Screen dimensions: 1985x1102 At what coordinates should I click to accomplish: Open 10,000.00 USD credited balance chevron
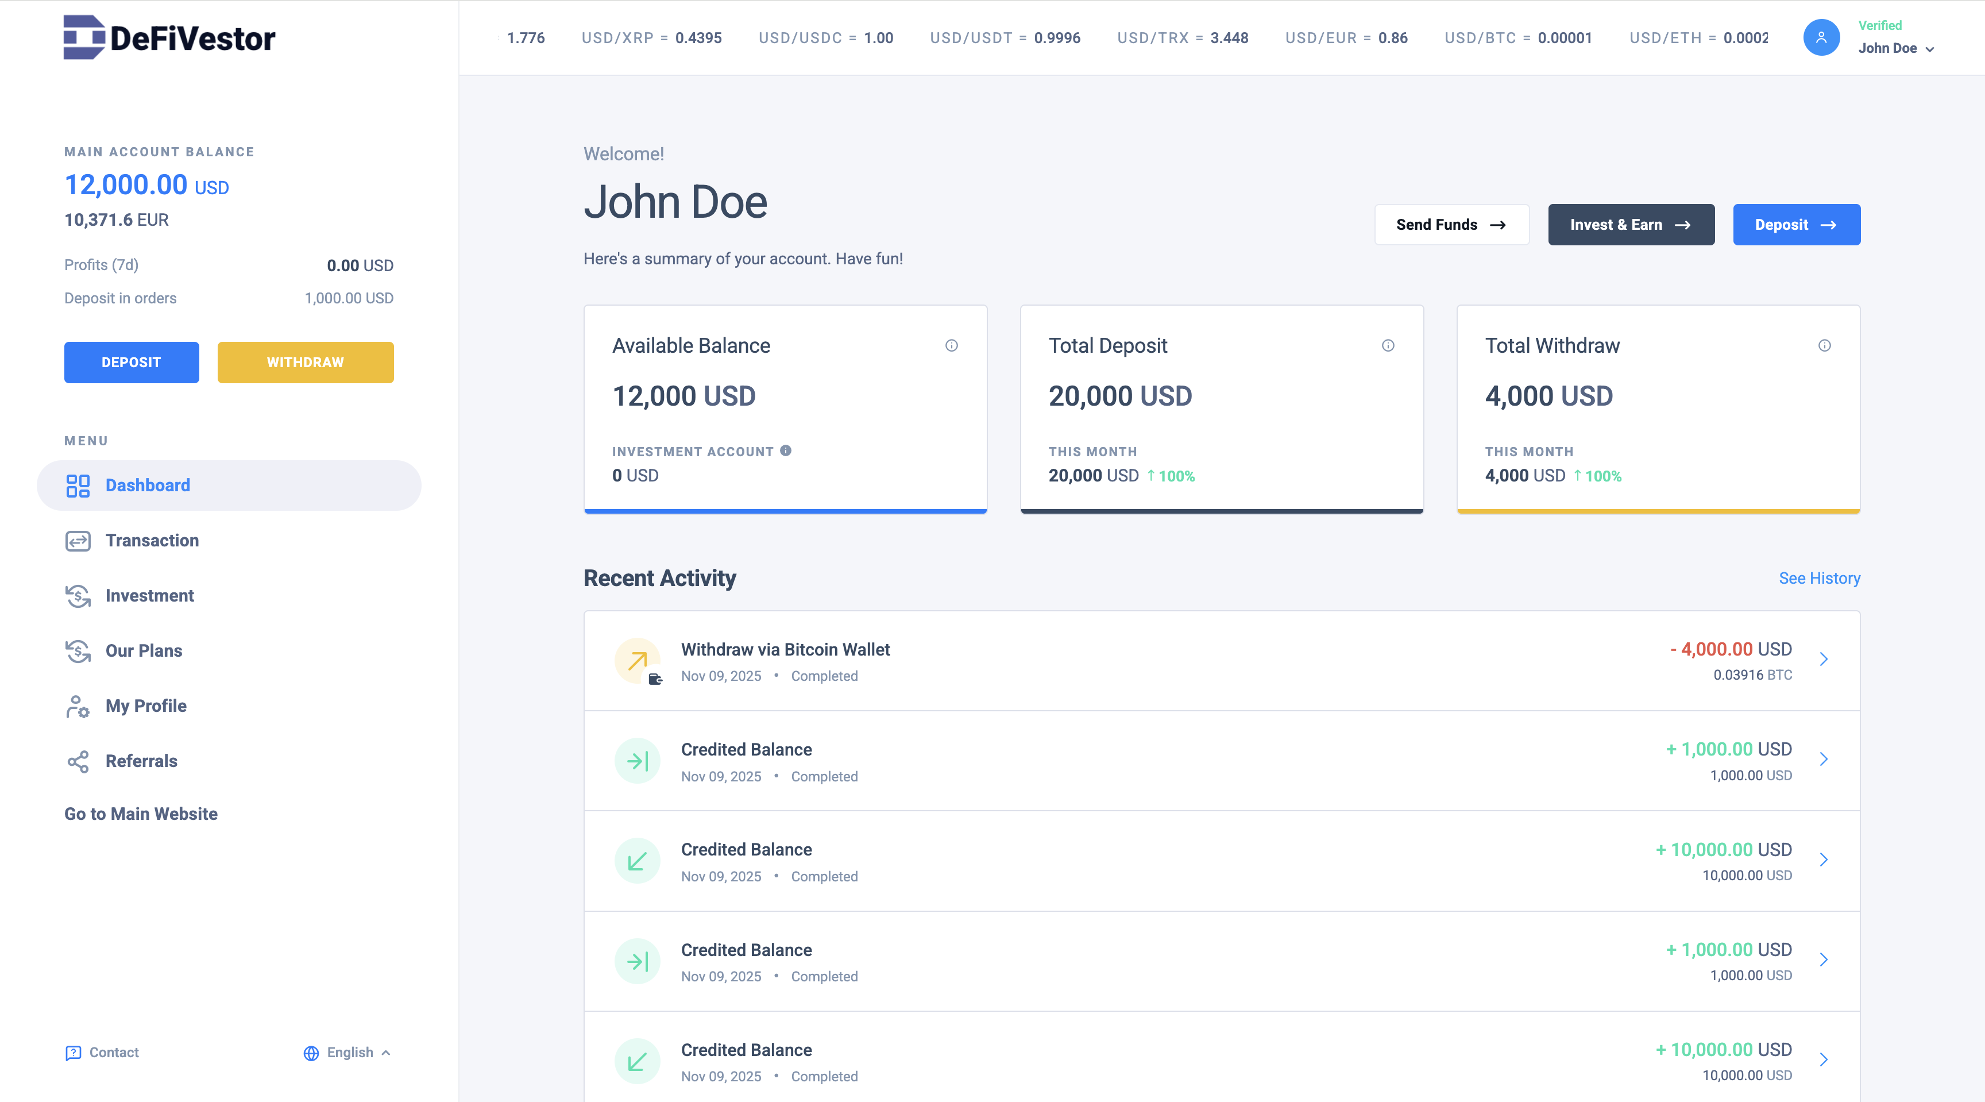point(1823,860)
